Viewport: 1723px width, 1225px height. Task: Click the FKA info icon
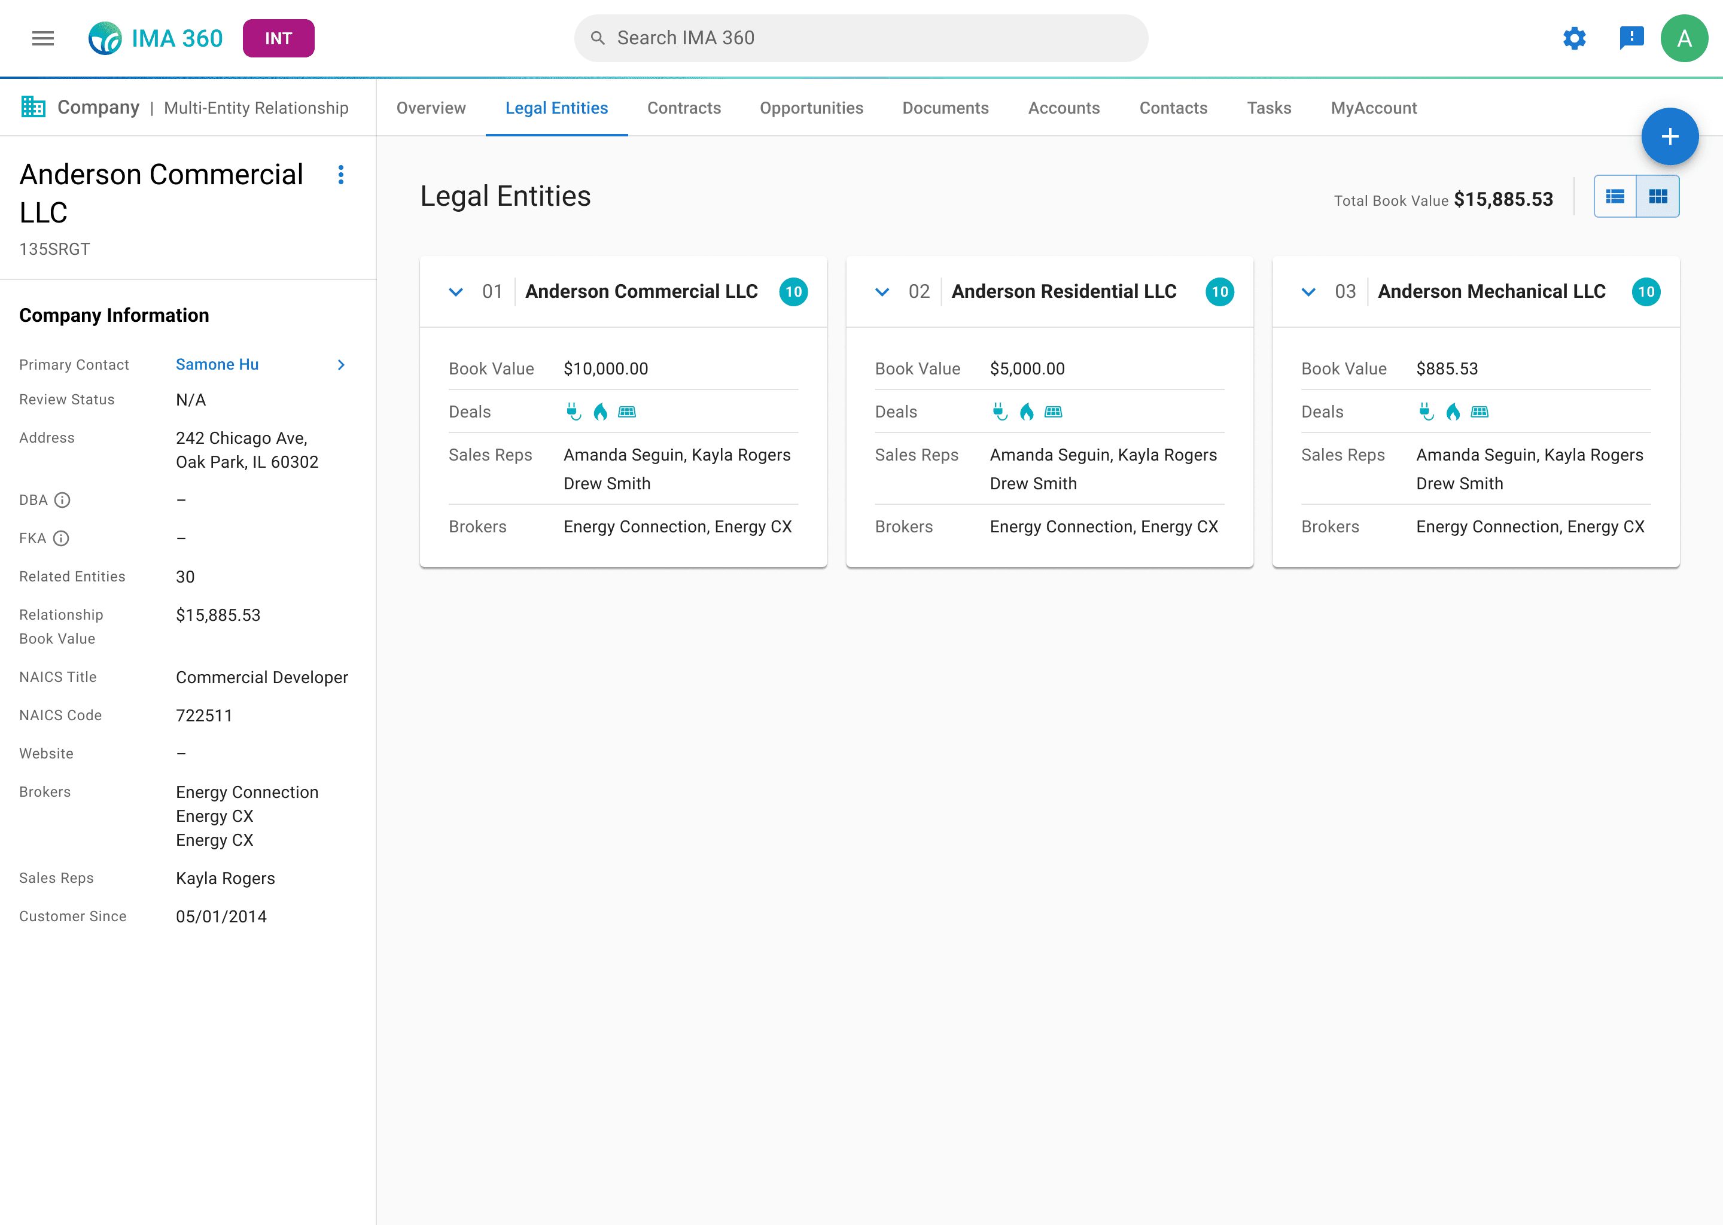coord(61,538)
